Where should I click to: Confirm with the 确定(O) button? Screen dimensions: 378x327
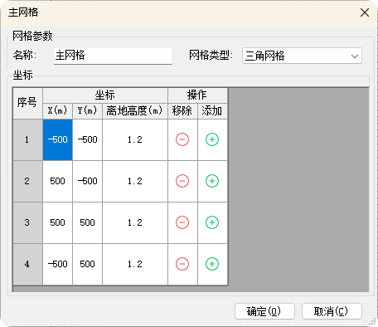coord(264,311)
